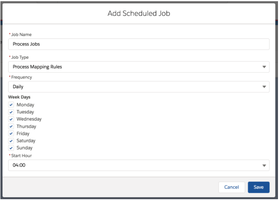Click the Monday label text

pos(25,105)
